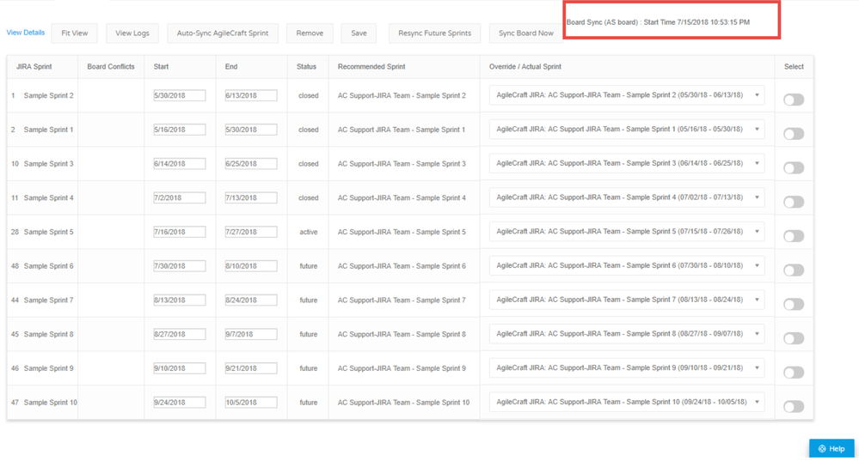The image size is (859, 461).
Task: Click the Fit View button
Action: [75, 33]
